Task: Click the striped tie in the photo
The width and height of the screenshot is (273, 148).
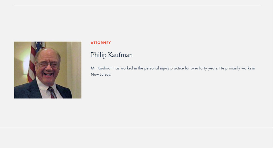Action: click(x=52, y=93)
